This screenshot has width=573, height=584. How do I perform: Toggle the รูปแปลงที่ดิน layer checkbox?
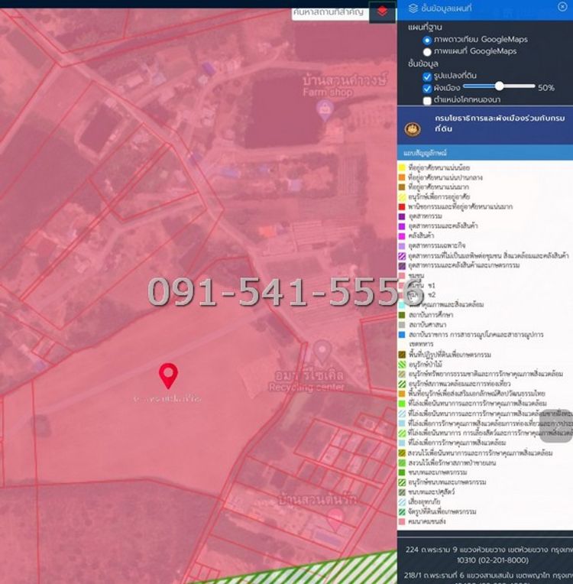coord(427,76)
